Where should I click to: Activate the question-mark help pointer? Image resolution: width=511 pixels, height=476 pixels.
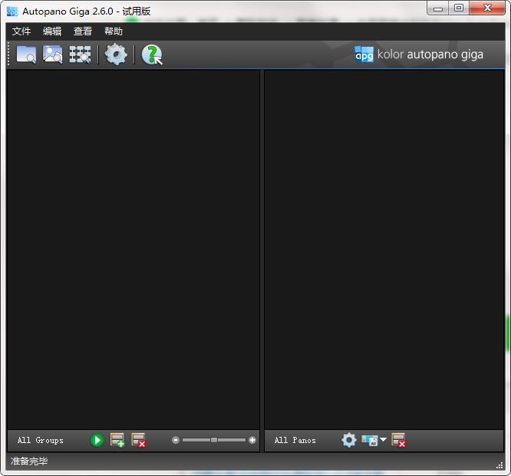152,54
